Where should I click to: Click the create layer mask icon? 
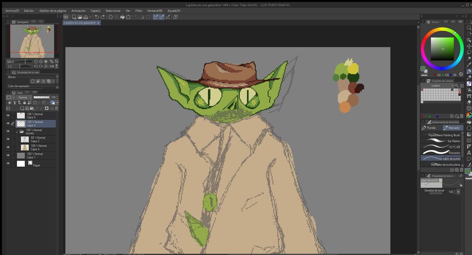tap(47, 108)
